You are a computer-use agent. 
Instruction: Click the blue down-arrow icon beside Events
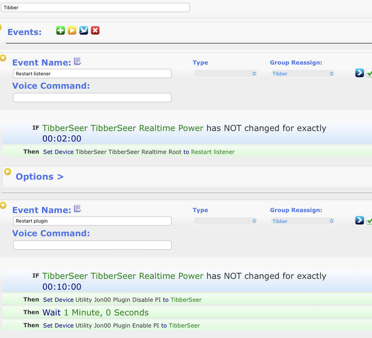[x=84, y=31]
